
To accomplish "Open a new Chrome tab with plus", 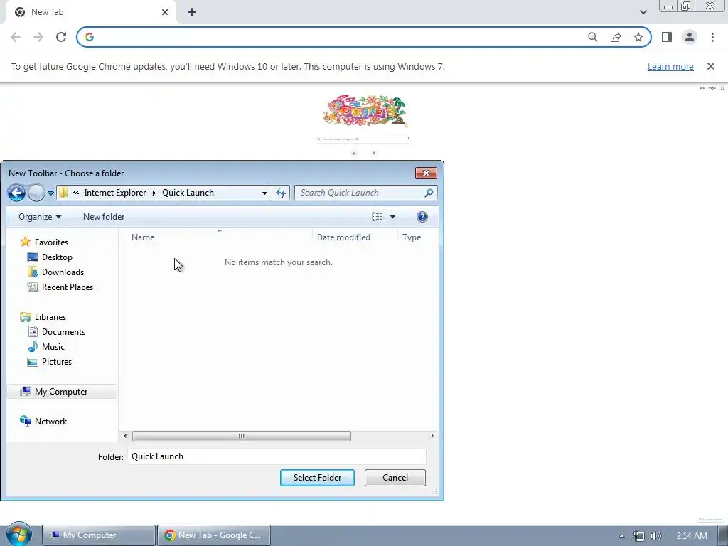I will [x=192, y=12].
